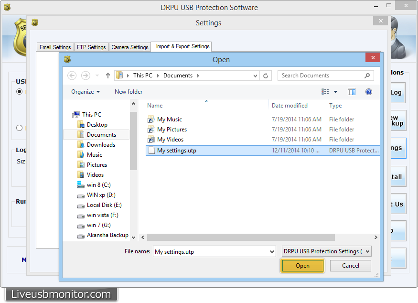Click the win 8 (C:) drive icon
Viewport: 418px width, 303px height.
click(81, 184)
